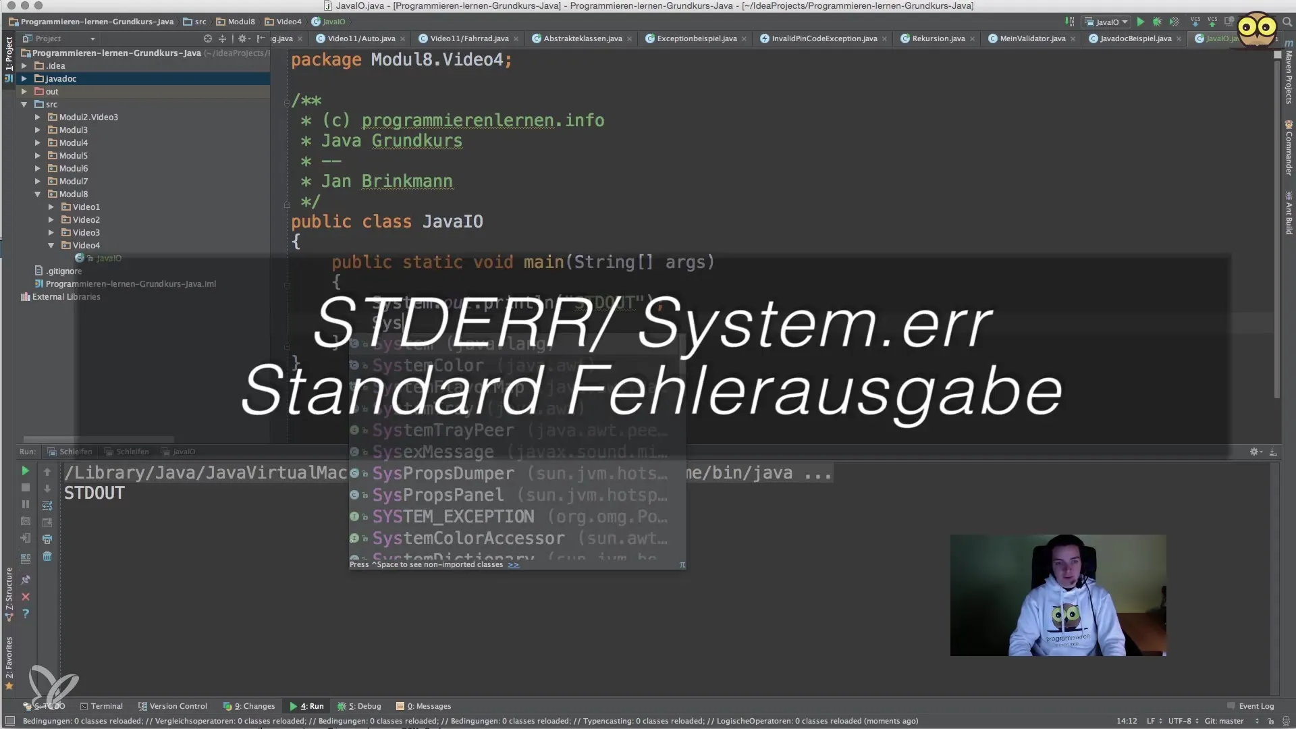Move up the stack trace in the console

click(x=47, y=471)
